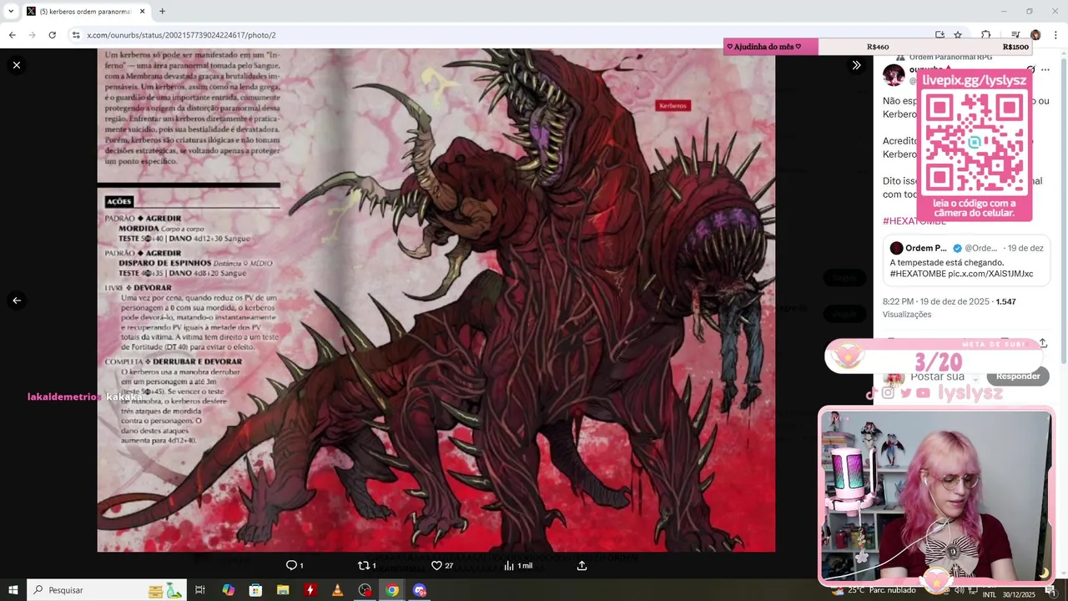The height and width of the screenshot is (601, 1068).
Task: Switch to Google Chrome on the taskbar
Action: tap(392, 590)
